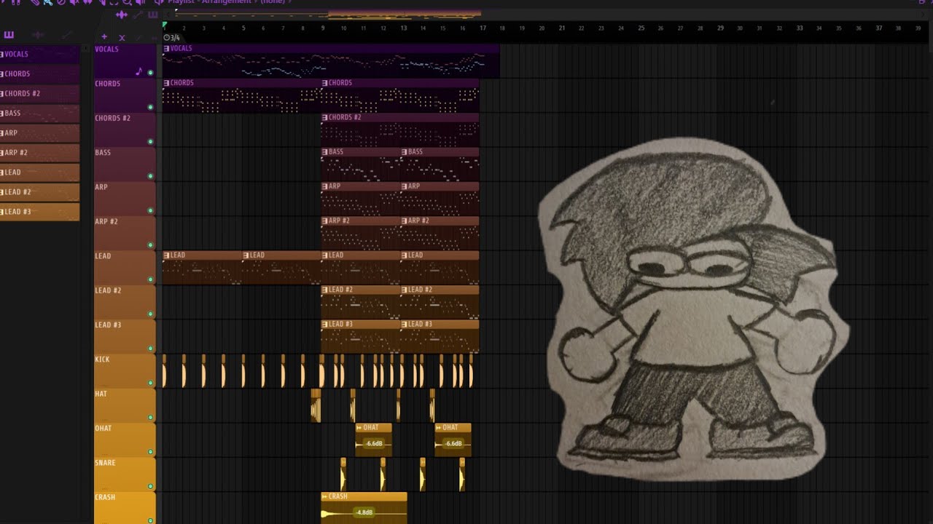The height and width of the screenshot is (524, 933).
Task: Open menu of the BASS clip starting at bar 9
Action: pyautogui.click(x=325, y=152)
